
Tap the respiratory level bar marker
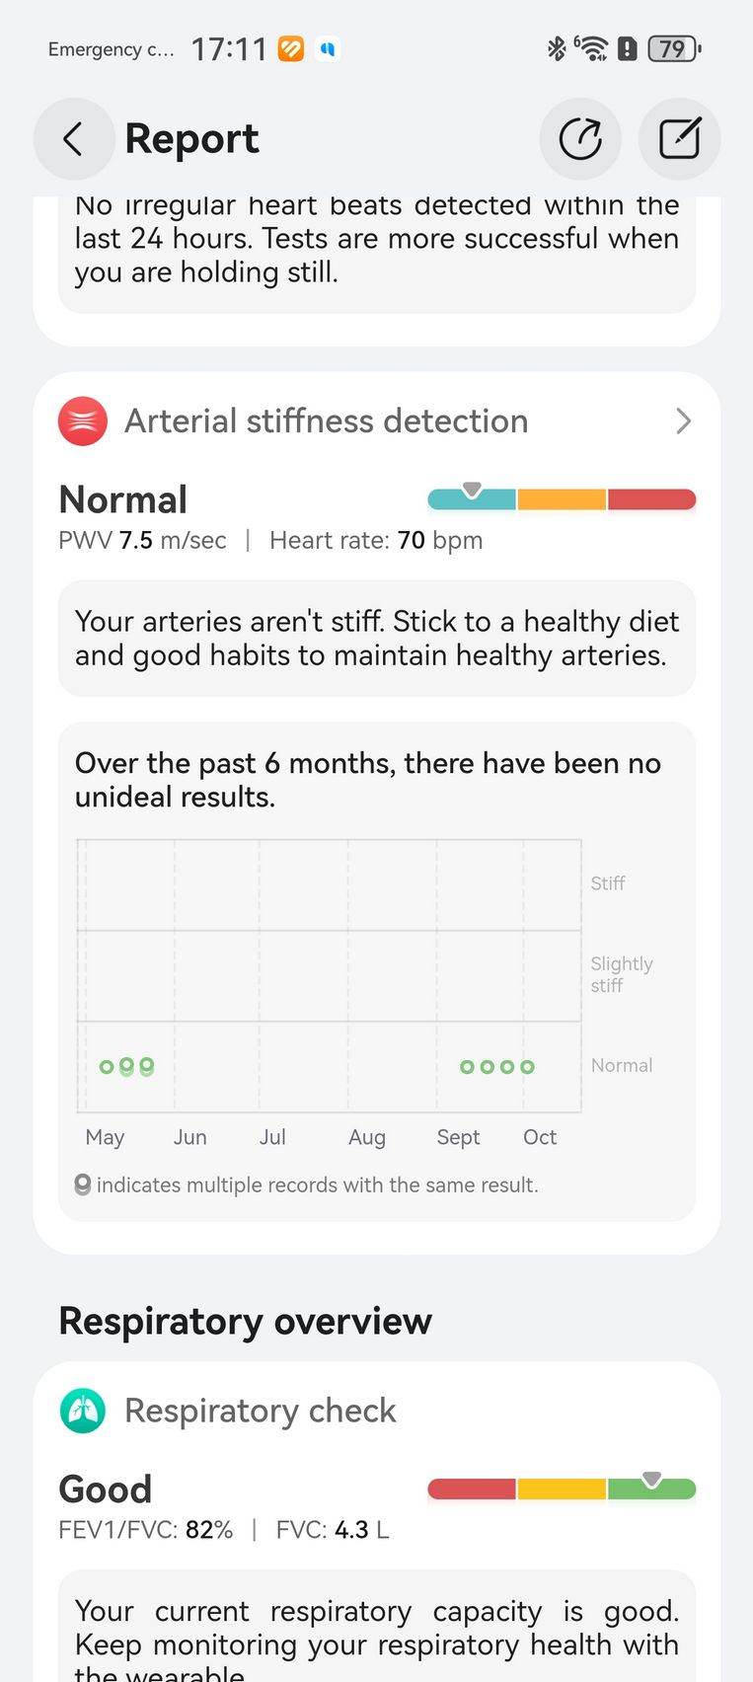[x=651, y=1480]
